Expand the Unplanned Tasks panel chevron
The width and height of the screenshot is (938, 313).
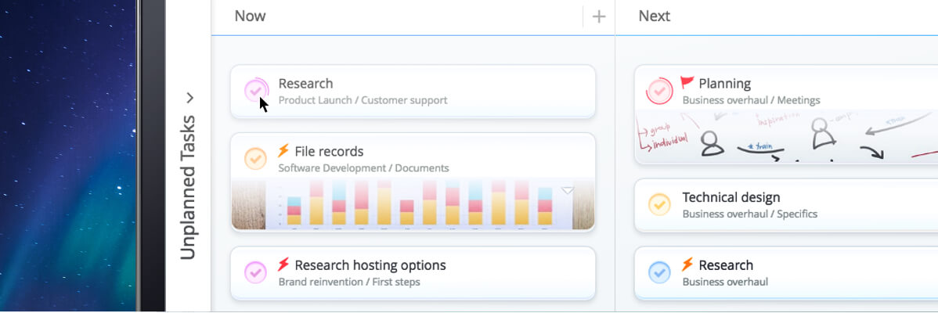(189, 97)
